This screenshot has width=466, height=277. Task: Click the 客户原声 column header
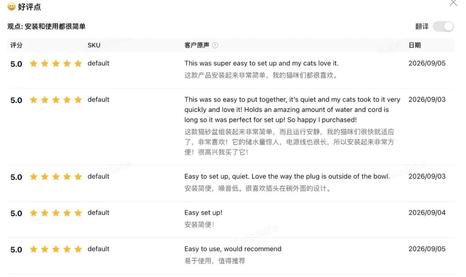point(197,45)
